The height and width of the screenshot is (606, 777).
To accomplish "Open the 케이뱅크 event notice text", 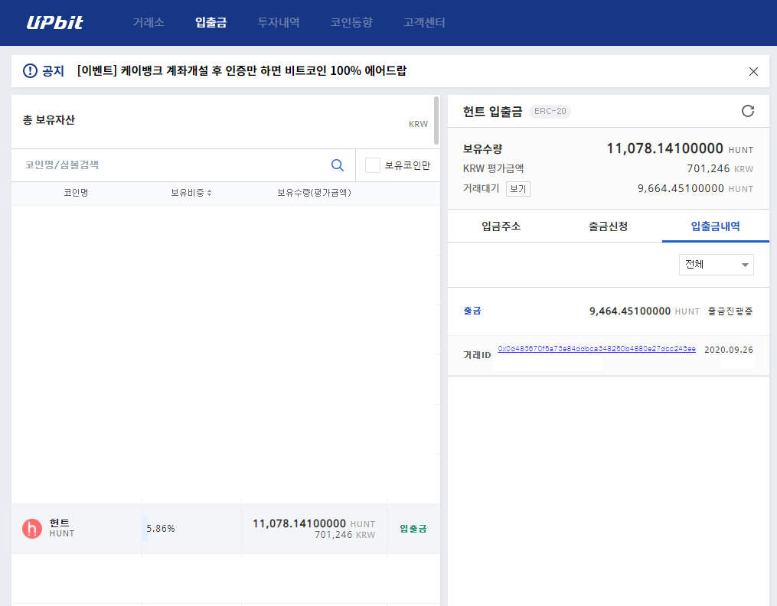I will (242, 71).
